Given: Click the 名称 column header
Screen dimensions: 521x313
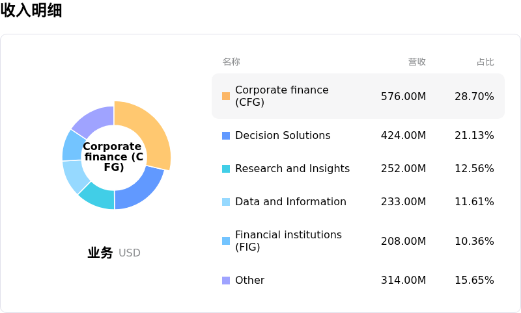Looking at the screenshot, I should tap(231, 62).
